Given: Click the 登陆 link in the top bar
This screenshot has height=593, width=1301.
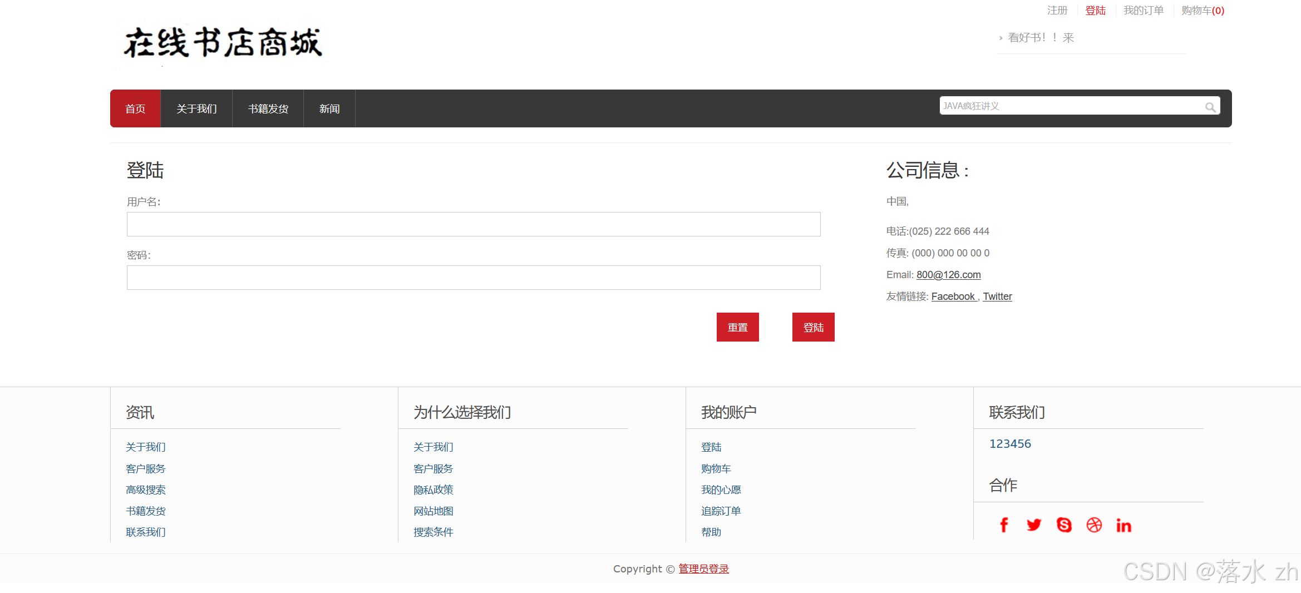Looking at the screenshot, I should 1095,11.
